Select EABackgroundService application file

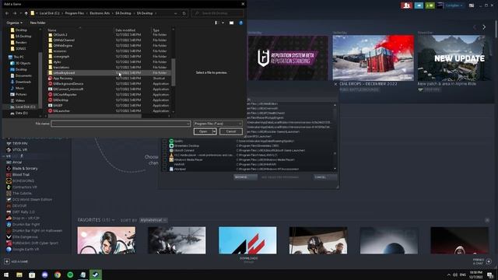[68, 84]
